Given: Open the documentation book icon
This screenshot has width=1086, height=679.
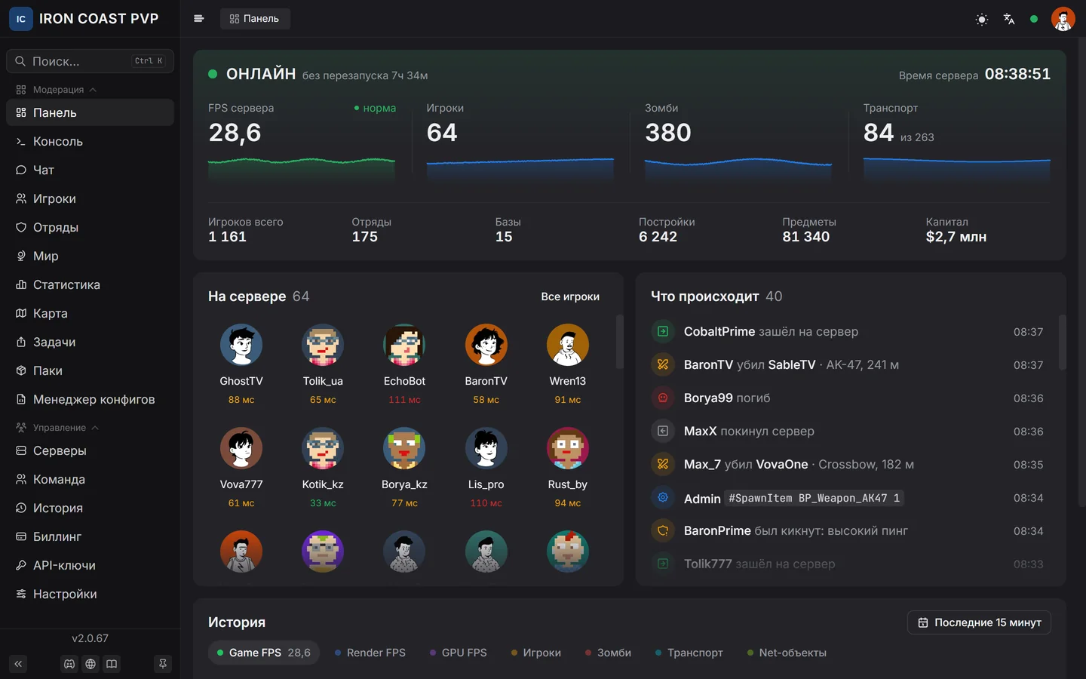Looking at the screenshot, I should point(112,664).
